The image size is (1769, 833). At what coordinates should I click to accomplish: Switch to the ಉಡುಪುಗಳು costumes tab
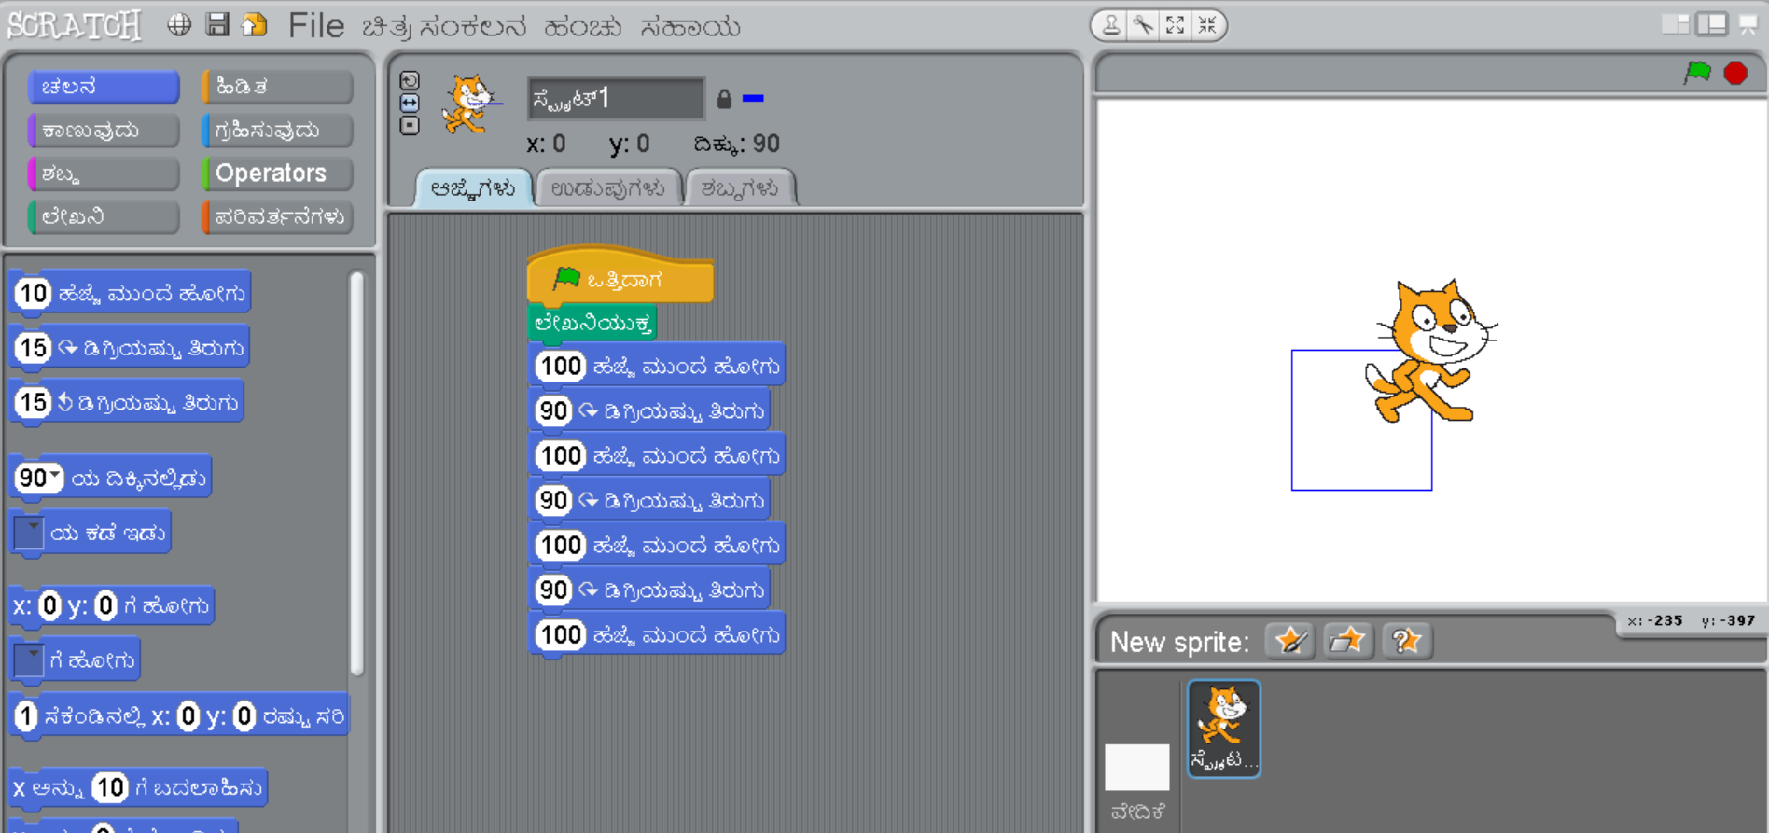point(607,188)
